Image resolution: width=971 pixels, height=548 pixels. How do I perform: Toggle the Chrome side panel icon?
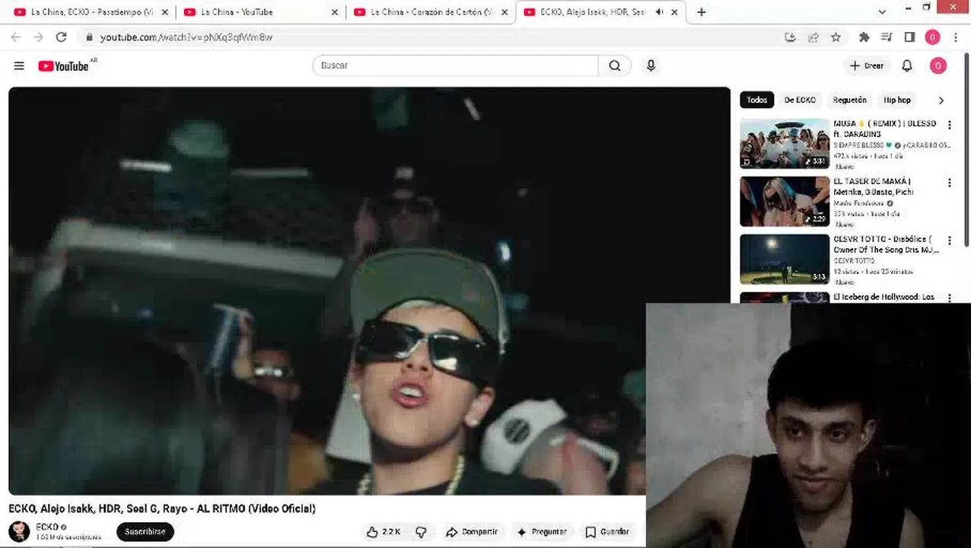909,37
